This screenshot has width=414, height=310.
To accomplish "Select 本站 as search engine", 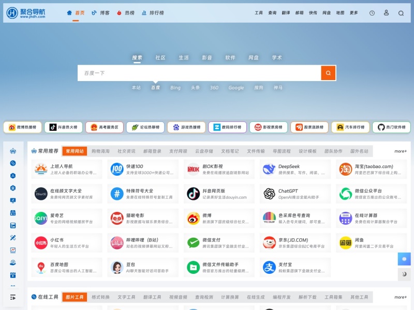I will pyautogui.click(x=136, y=87).
